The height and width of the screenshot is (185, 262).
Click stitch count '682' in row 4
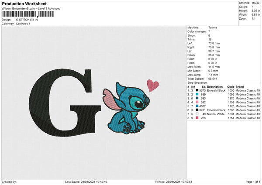[203, 103]
